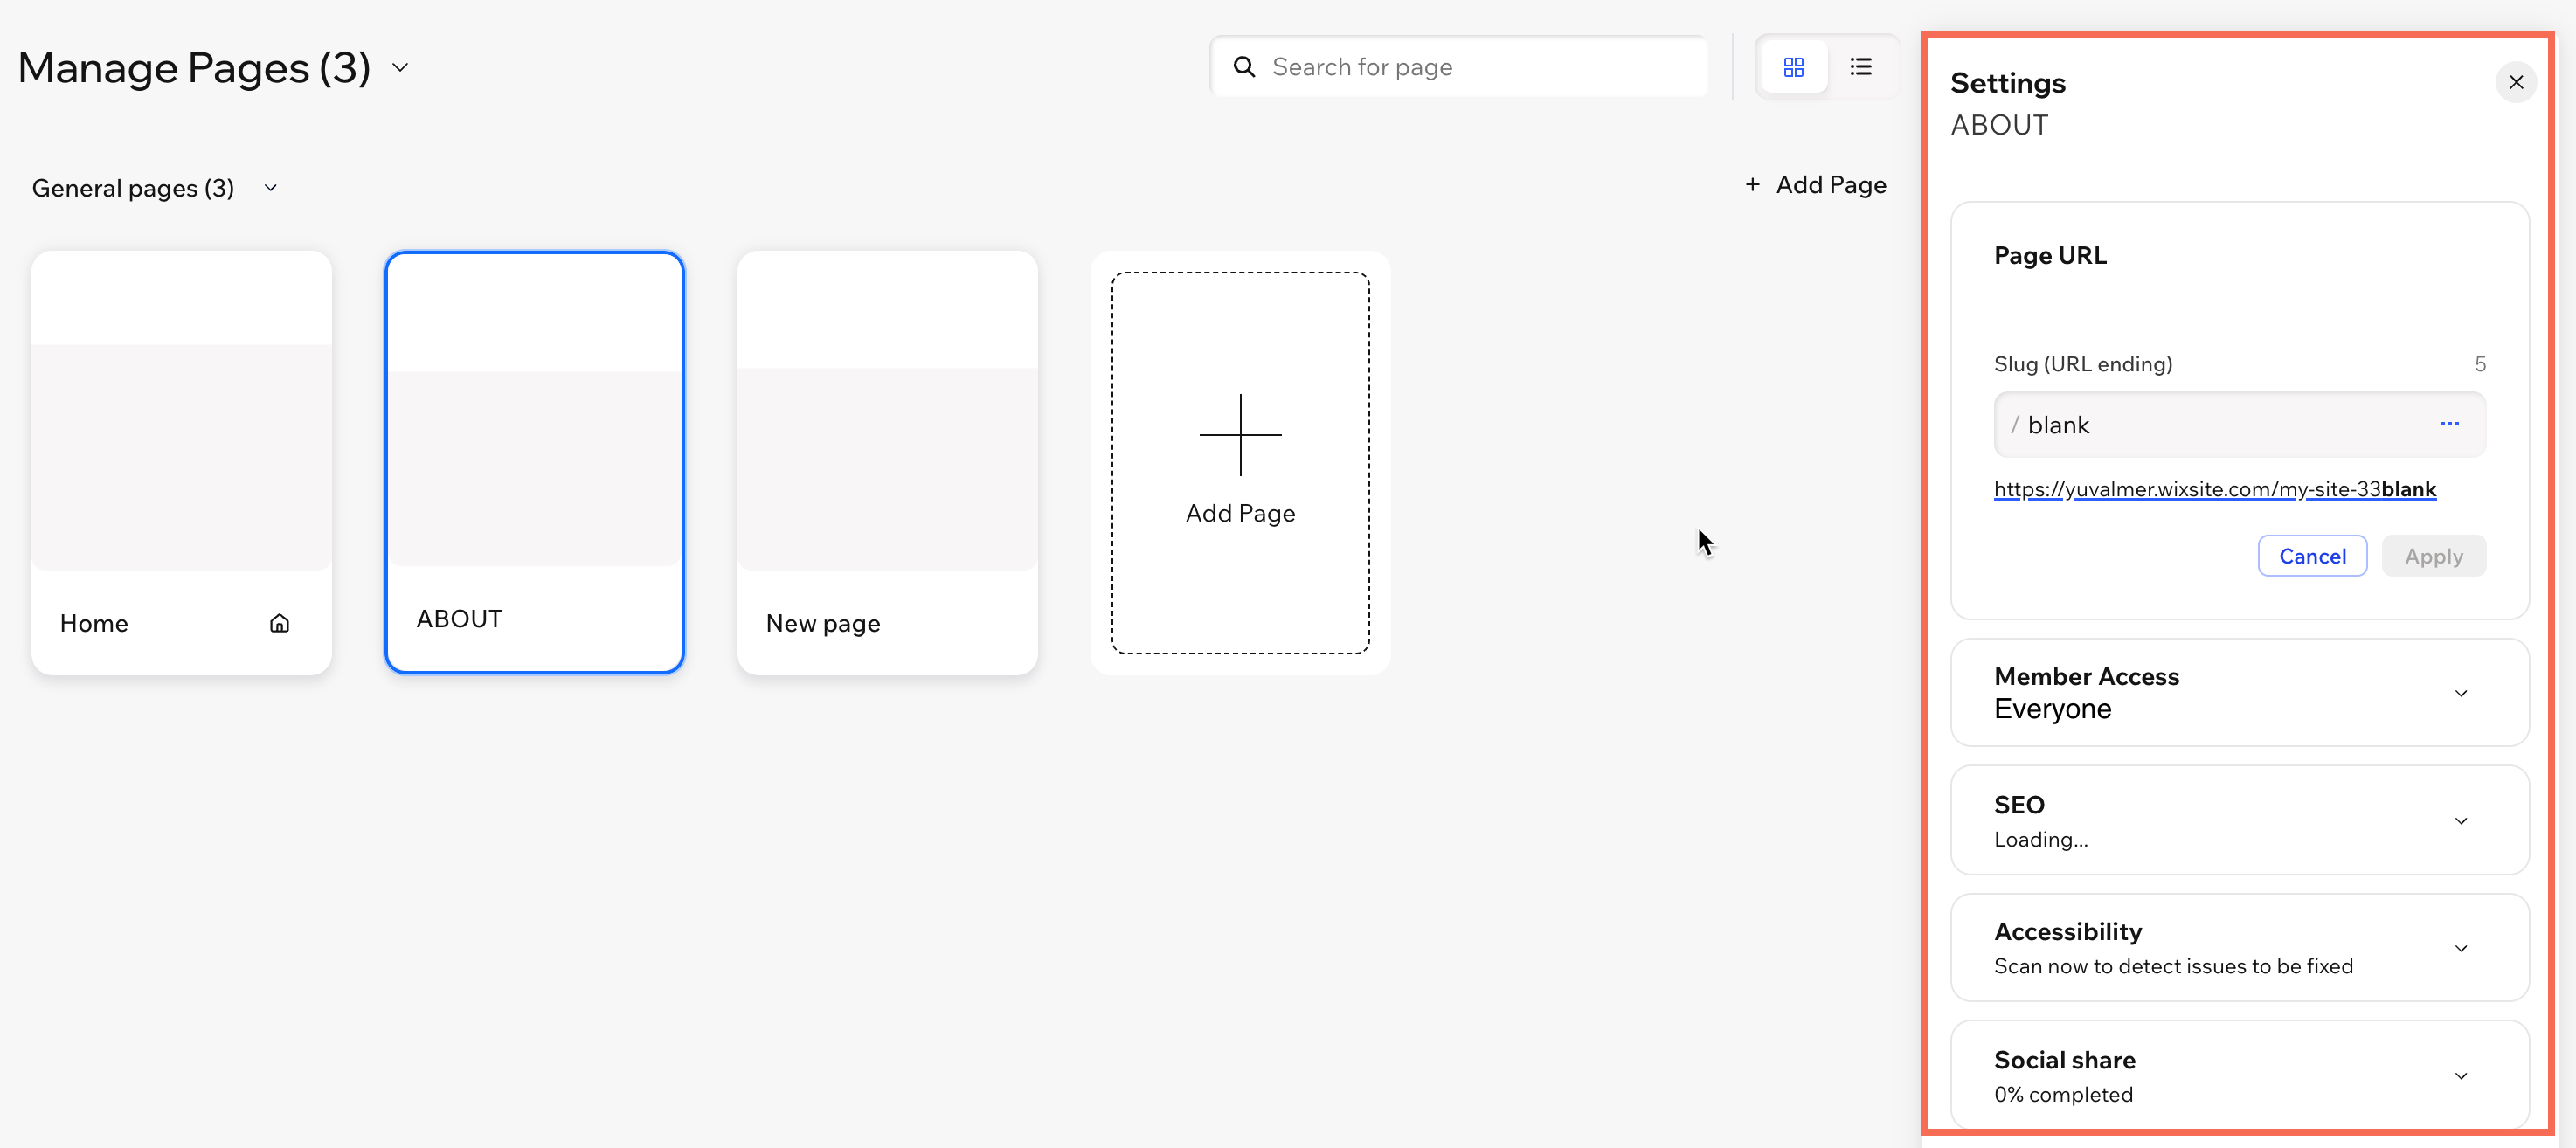Image resolution: width=2576 pixels, height=1148 pixels.
Task: Expand Accessibility section
Action: coord(2460,948)
